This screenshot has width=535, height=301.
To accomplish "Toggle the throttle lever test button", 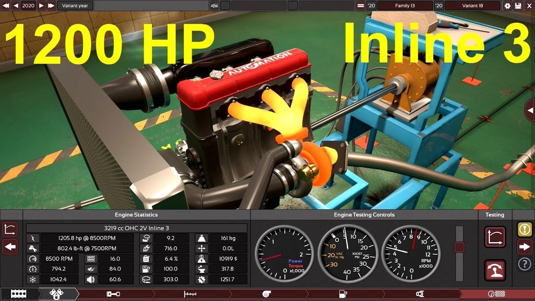I will tap(495, 270).
